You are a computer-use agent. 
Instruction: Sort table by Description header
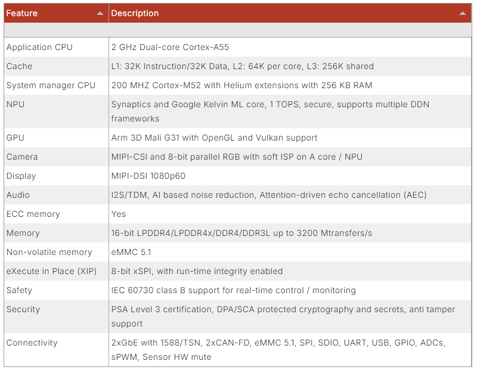pos(135,13)
